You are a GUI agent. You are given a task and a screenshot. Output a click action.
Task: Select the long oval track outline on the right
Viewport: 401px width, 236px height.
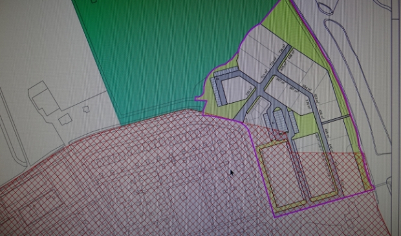click(358, 87)
